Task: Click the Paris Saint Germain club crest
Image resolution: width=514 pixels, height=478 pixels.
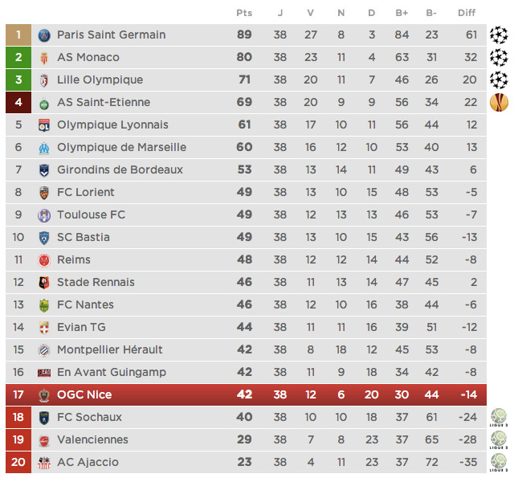Action: (44, 35)
